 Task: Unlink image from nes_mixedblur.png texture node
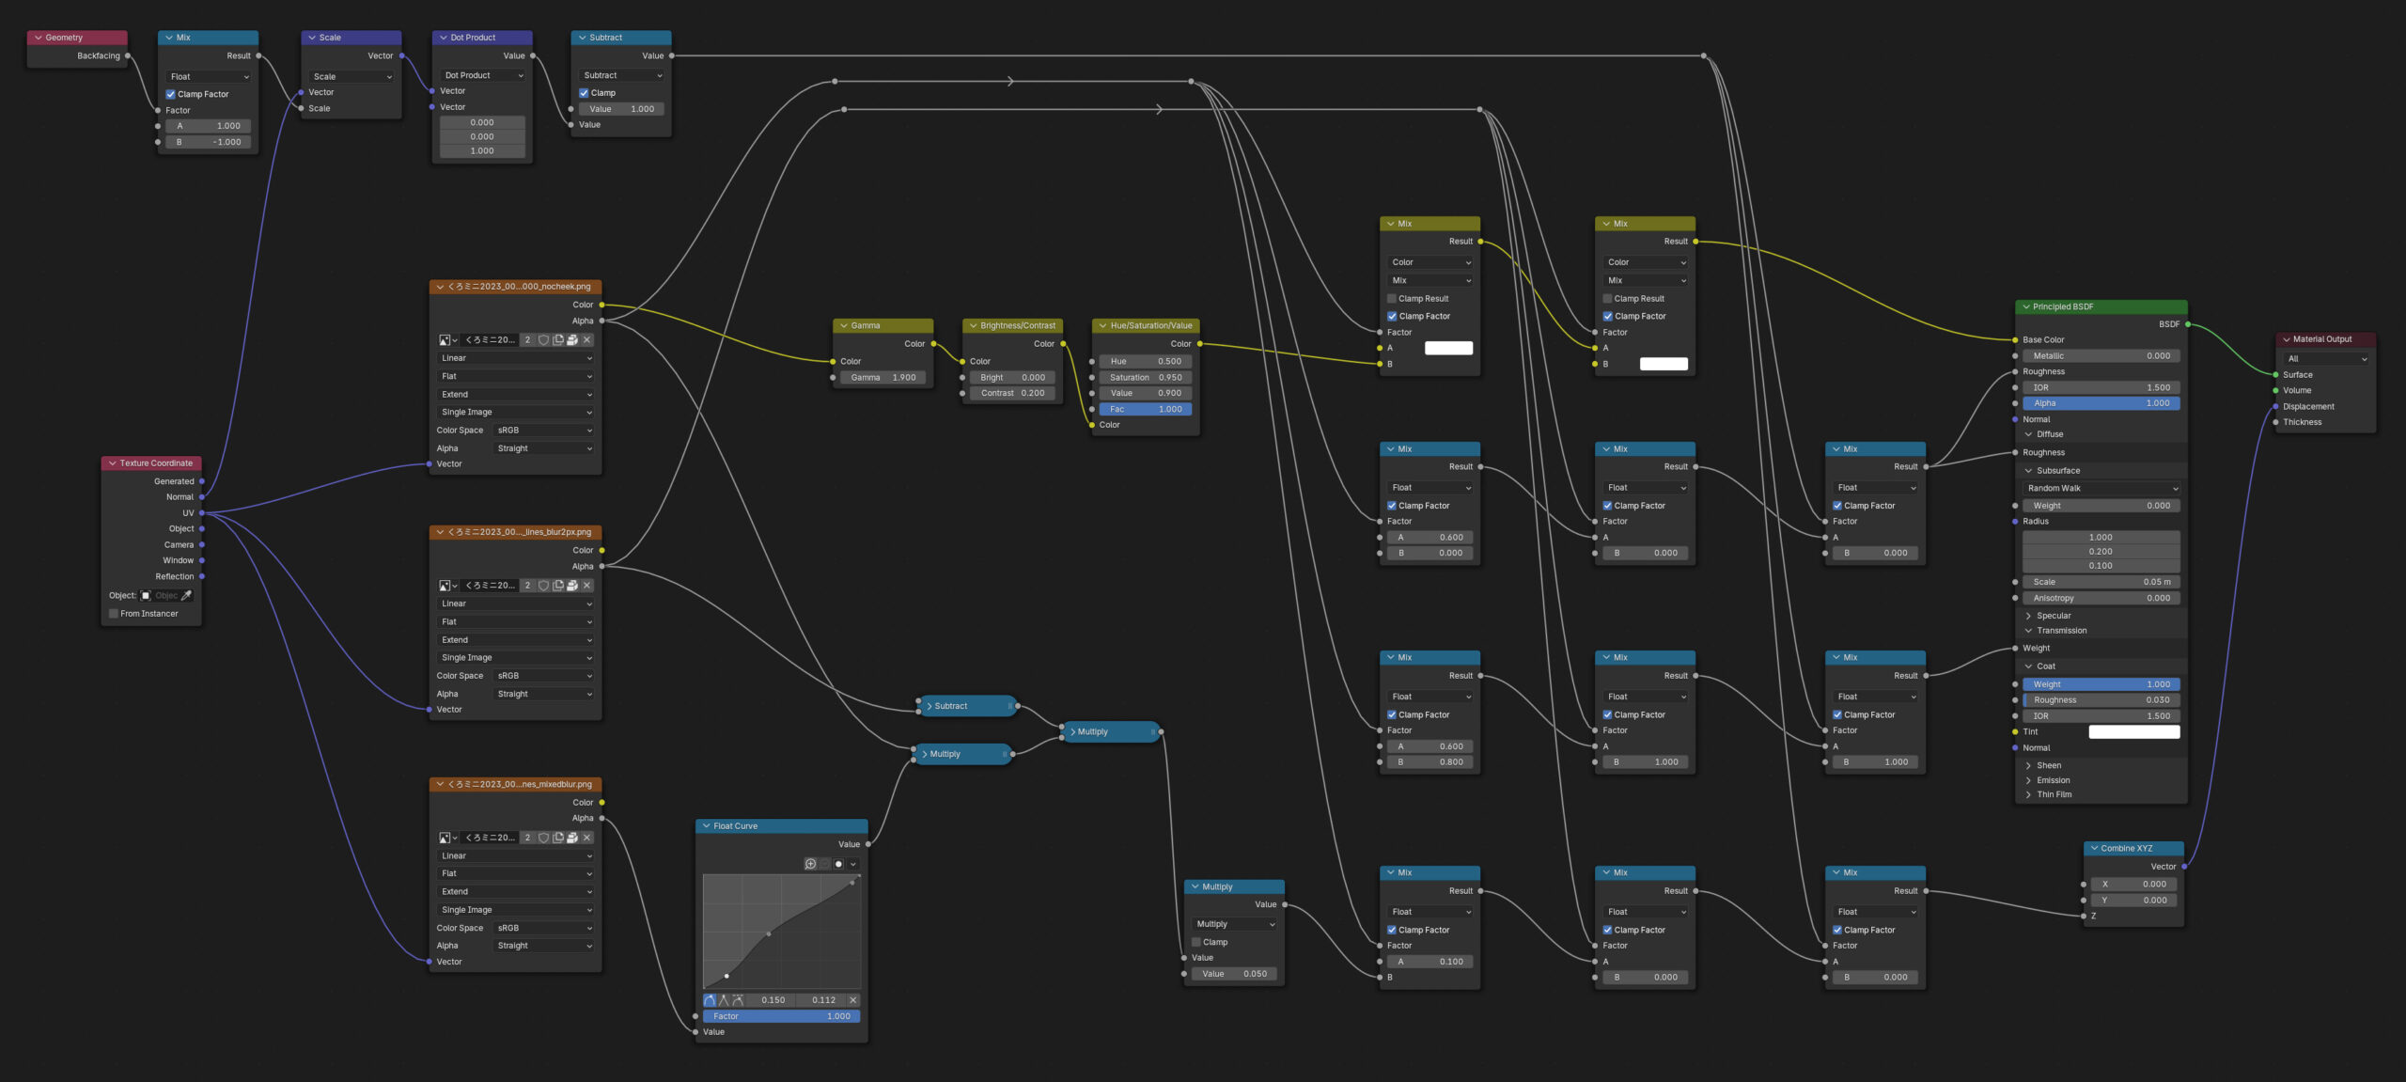(586, 838)
